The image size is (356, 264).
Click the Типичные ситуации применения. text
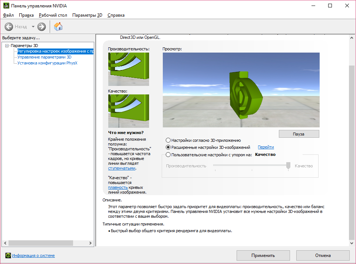[x=133, y=224]
